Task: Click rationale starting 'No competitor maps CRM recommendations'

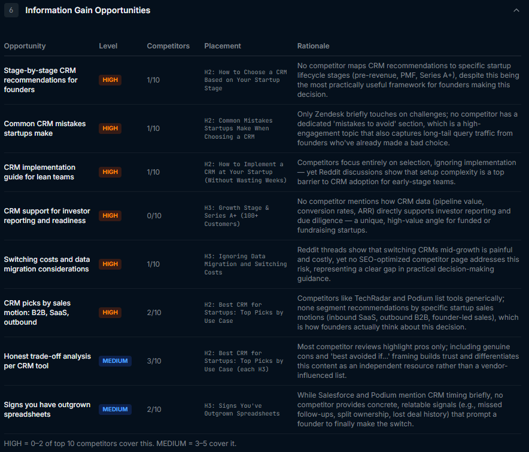Action: 408,80
